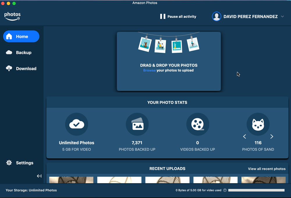The image size is (291, 198).
Task: Click the cloud checkmark stats icon
Action: click(x=77, y=124)
